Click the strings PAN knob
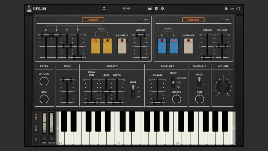 222,20
